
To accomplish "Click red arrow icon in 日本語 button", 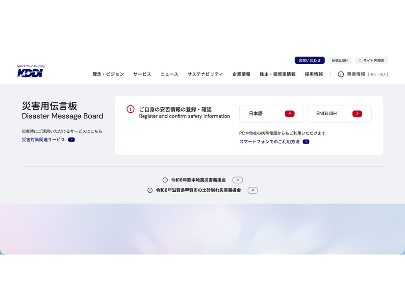I will pos(290,114).
